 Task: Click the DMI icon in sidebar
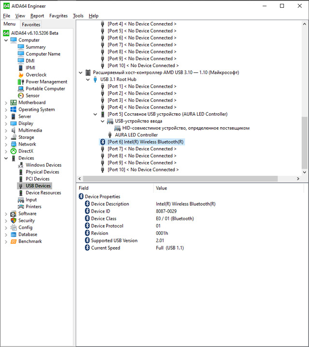(21, 61)
